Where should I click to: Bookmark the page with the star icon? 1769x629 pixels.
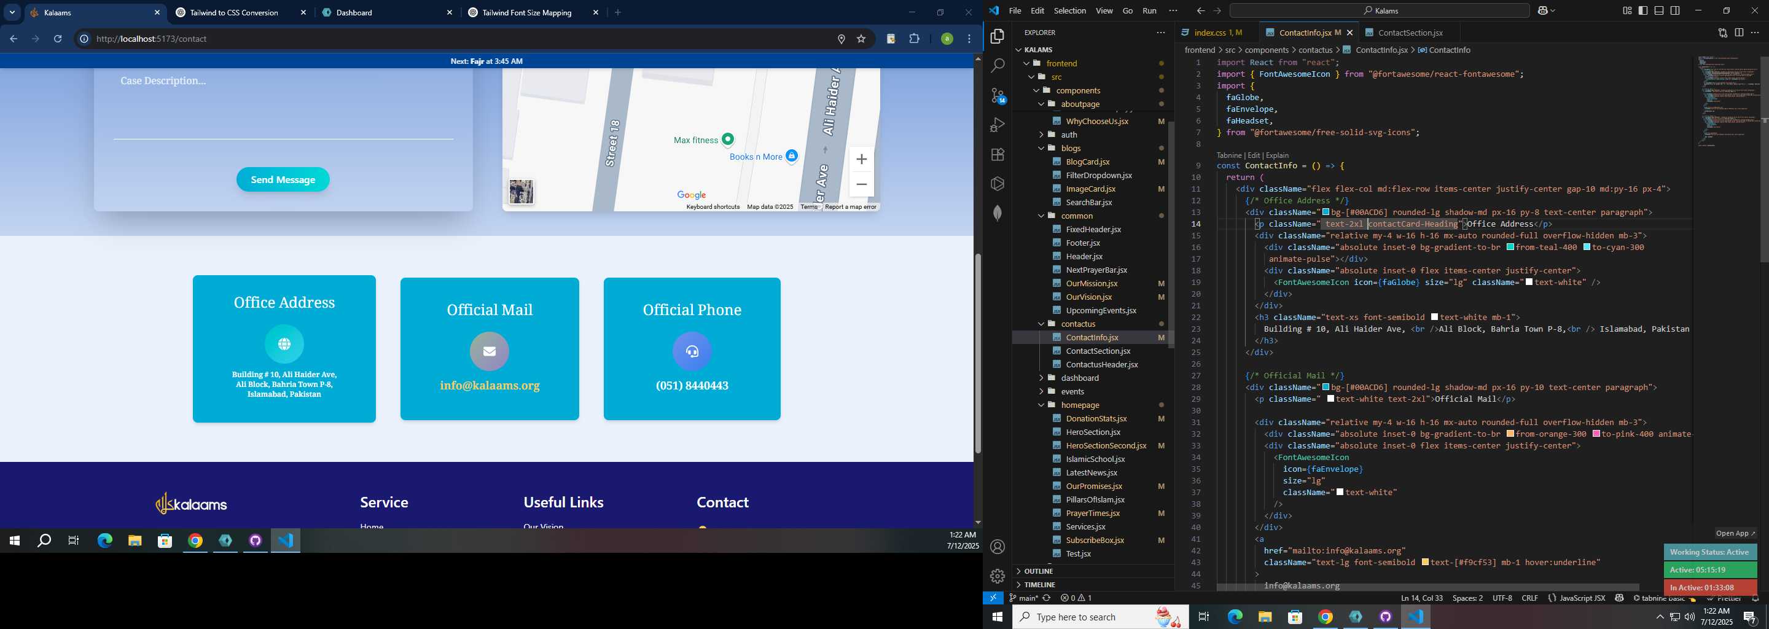[x=861, y=39]
